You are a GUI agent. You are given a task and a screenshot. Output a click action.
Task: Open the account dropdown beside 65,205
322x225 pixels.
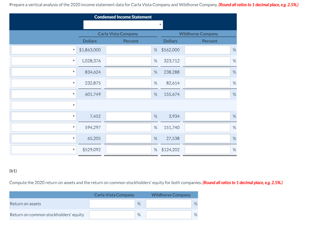(43, 138)
